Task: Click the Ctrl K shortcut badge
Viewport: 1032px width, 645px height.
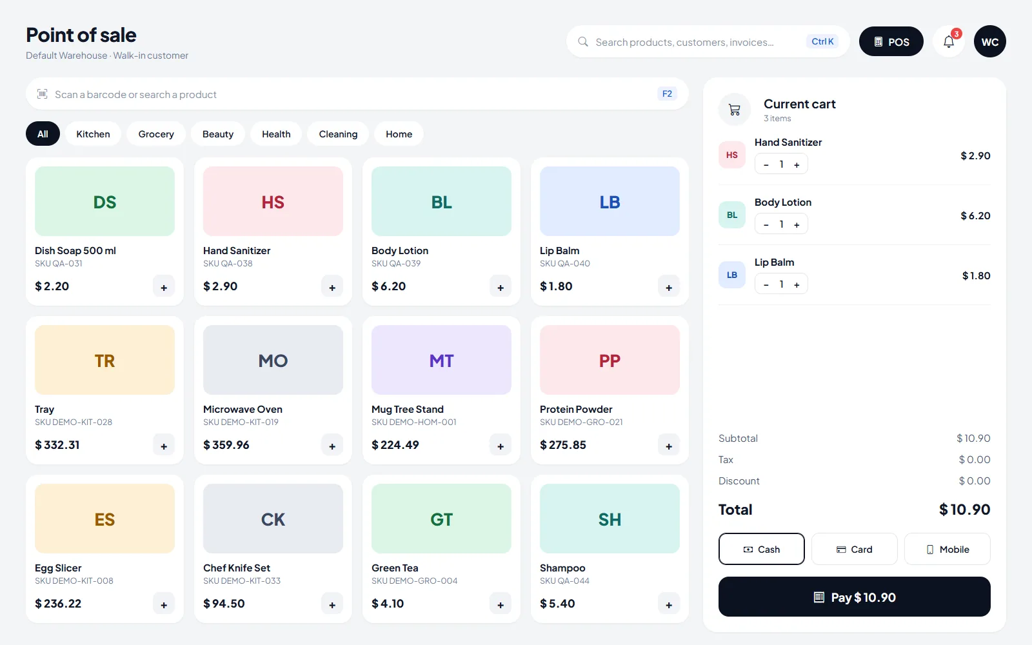Action: (822, 41)
